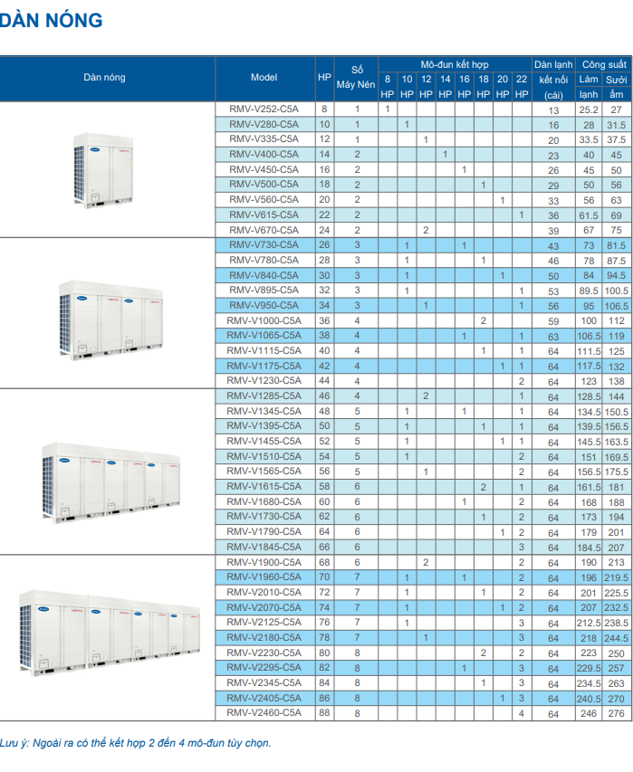Select model RMV-V400-C5A

pos(264,154)
